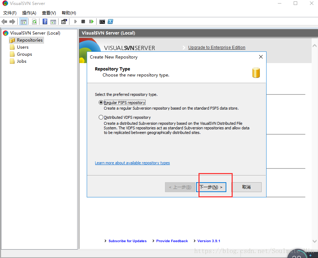Select Jobs in the tree
This screenshot has height=258, width=318.
point(22,61)
